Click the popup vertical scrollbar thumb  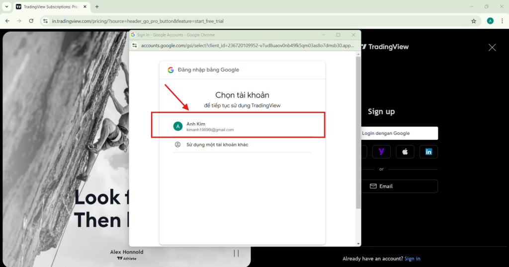coord(358,133)
